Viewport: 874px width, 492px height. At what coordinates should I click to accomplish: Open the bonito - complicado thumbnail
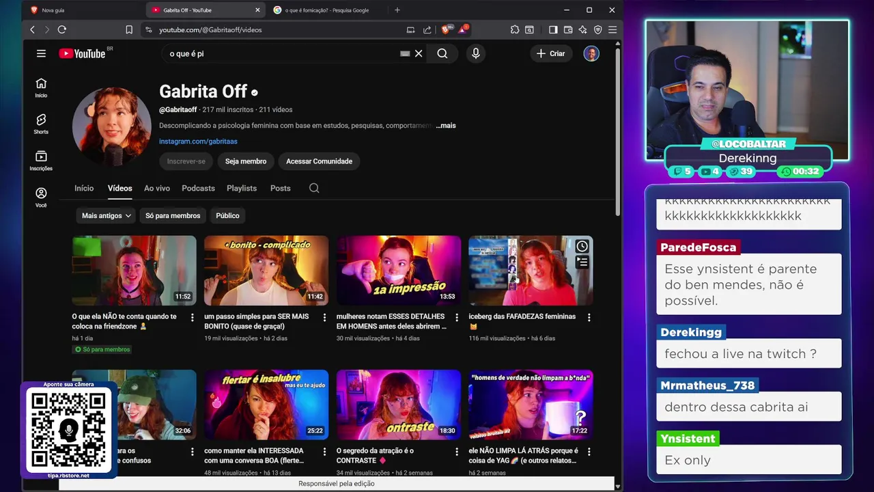click(x=266, y=271)
